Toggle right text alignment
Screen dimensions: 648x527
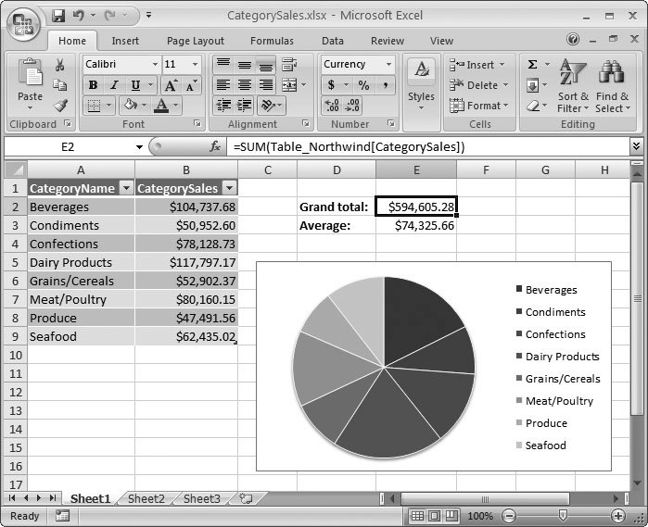click(266, 85)
